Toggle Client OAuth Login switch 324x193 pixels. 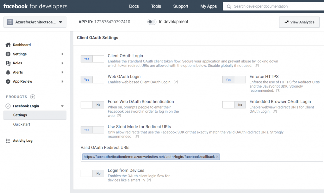92,59
